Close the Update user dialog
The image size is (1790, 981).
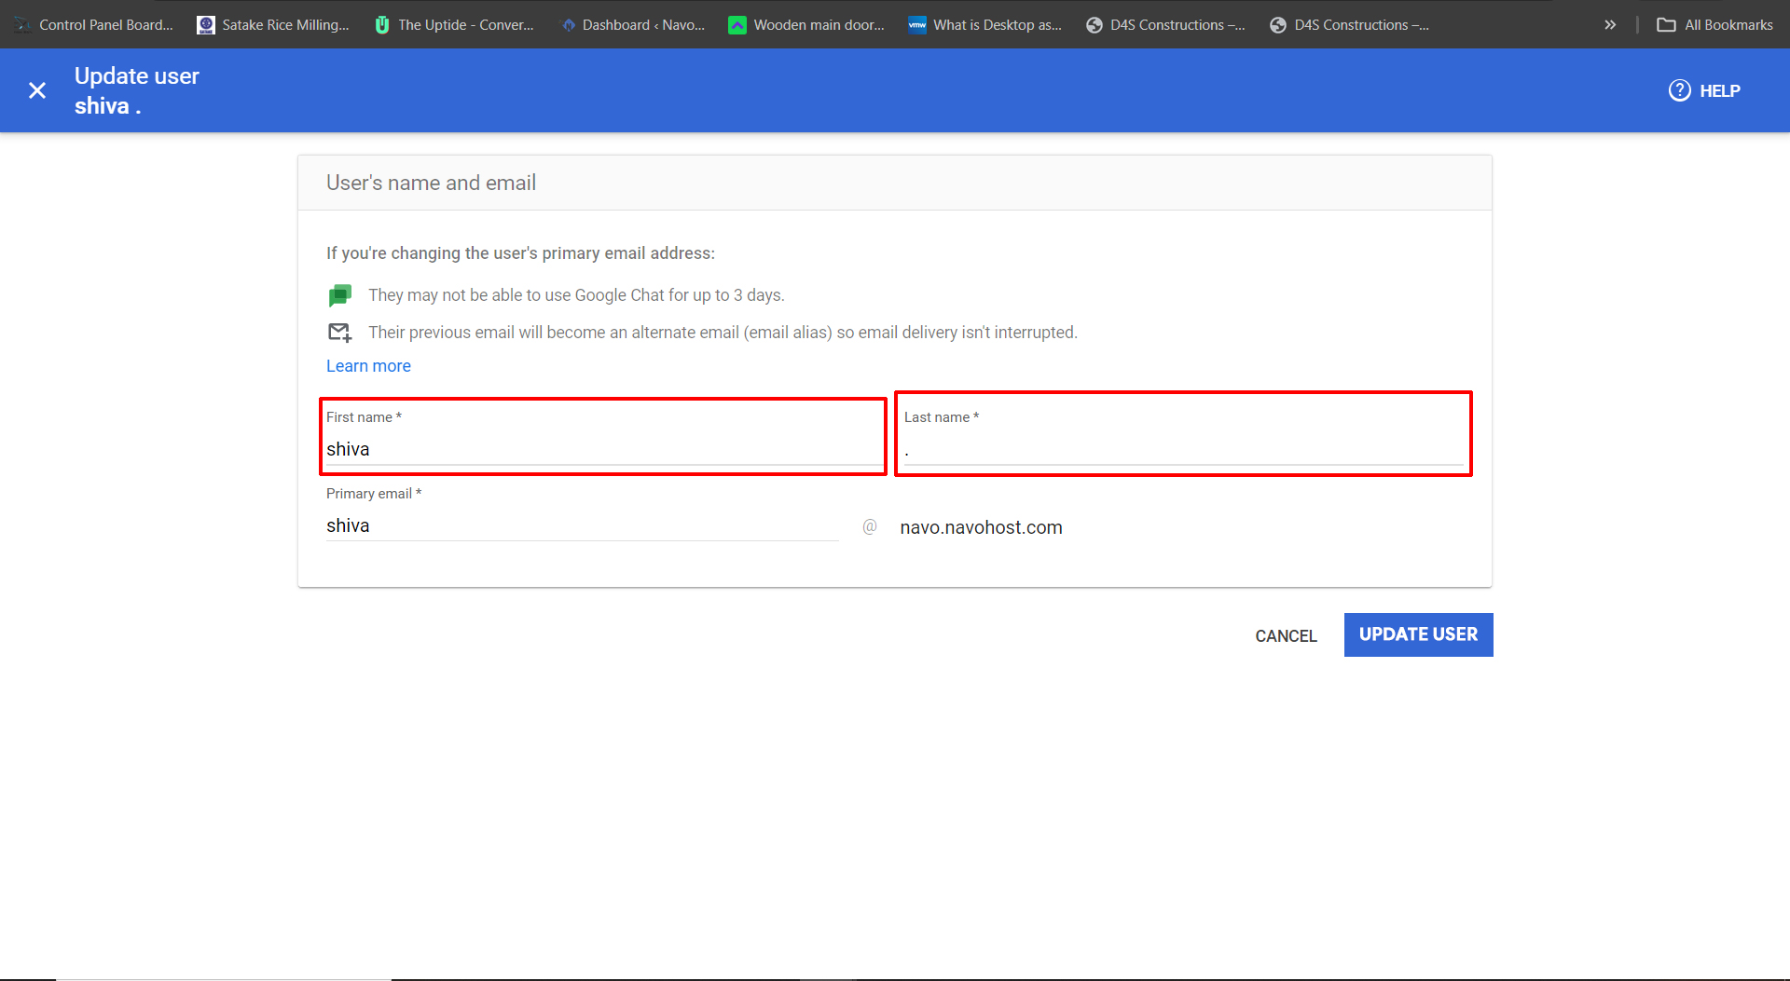click(x=37, y=90)
